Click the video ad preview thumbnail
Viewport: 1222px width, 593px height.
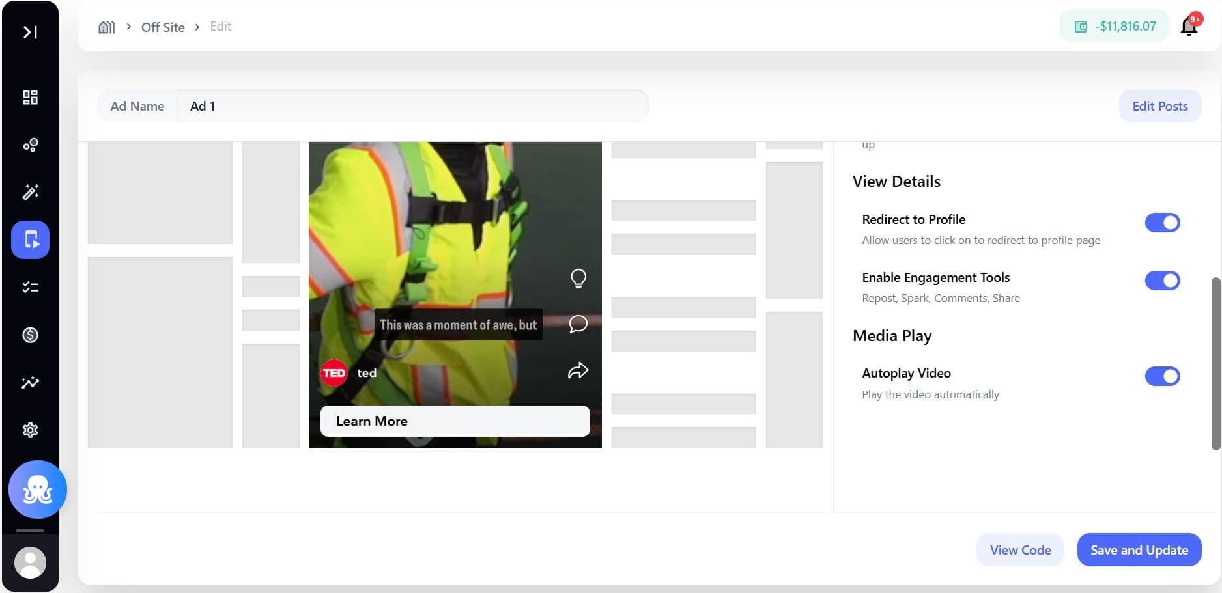455,295
